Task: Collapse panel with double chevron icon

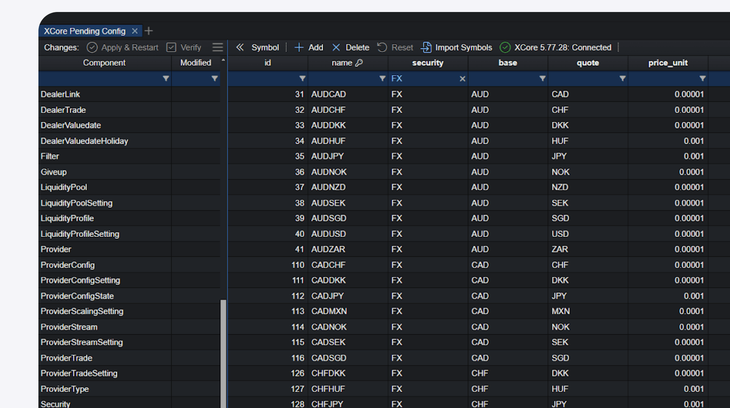Action: coord(240,48)
